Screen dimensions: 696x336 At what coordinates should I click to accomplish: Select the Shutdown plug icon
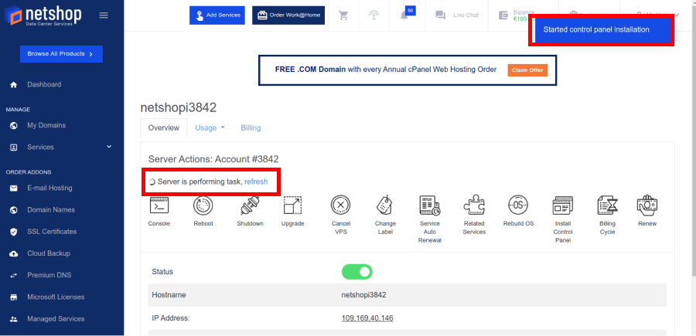coord(250,206)
